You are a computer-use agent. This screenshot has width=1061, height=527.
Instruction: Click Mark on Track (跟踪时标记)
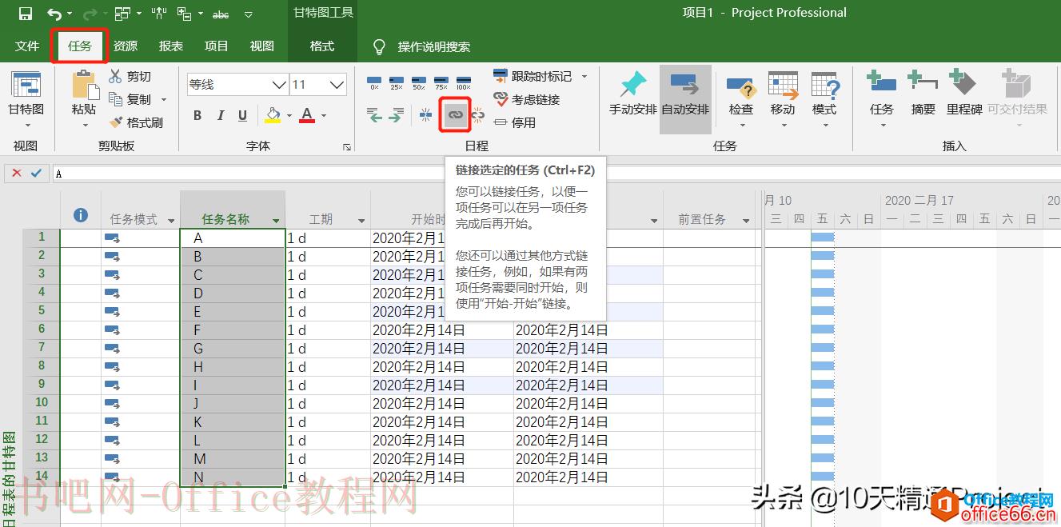tap(532, 76)
